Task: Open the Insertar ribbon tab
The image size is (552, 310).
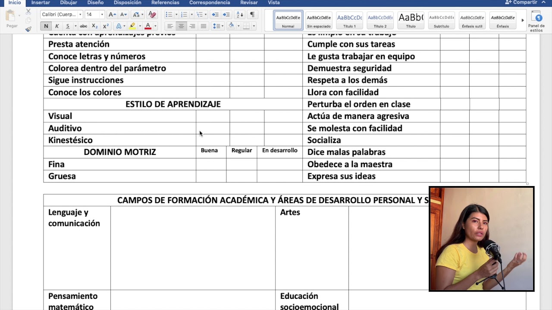Action: (x=40, y=3)
